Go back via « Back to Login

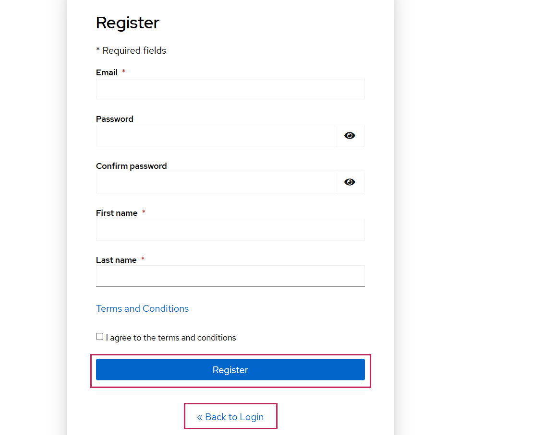coord(230,417)
